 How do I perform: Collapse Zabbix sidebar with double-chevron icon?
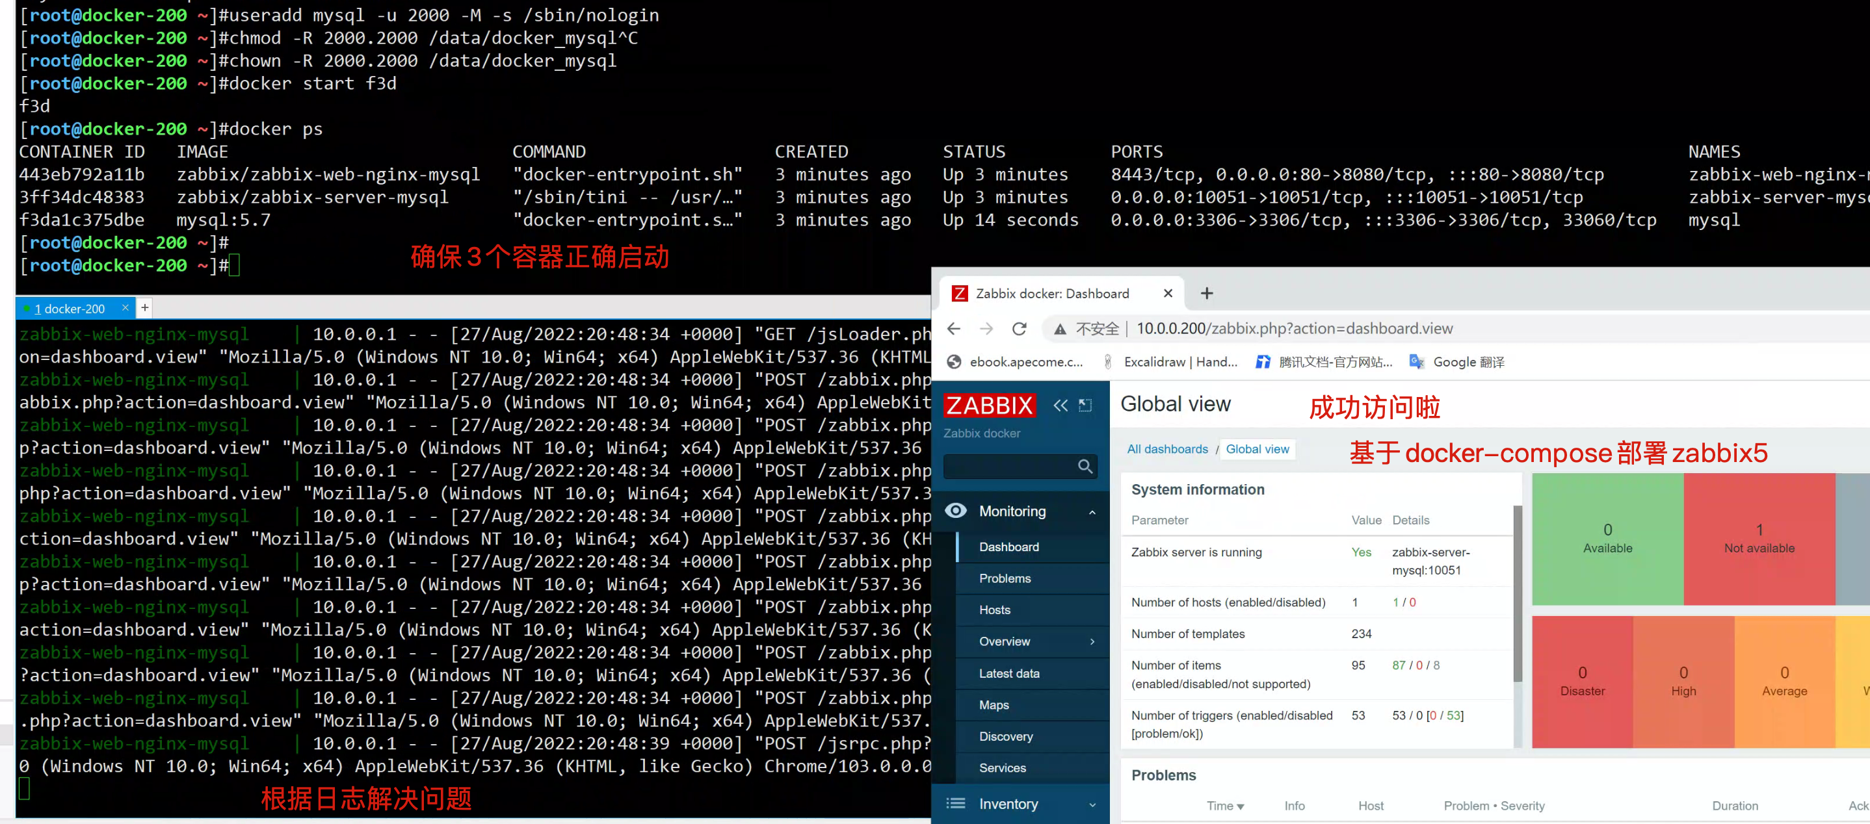pyautogui.click(x=1060, y=406)
